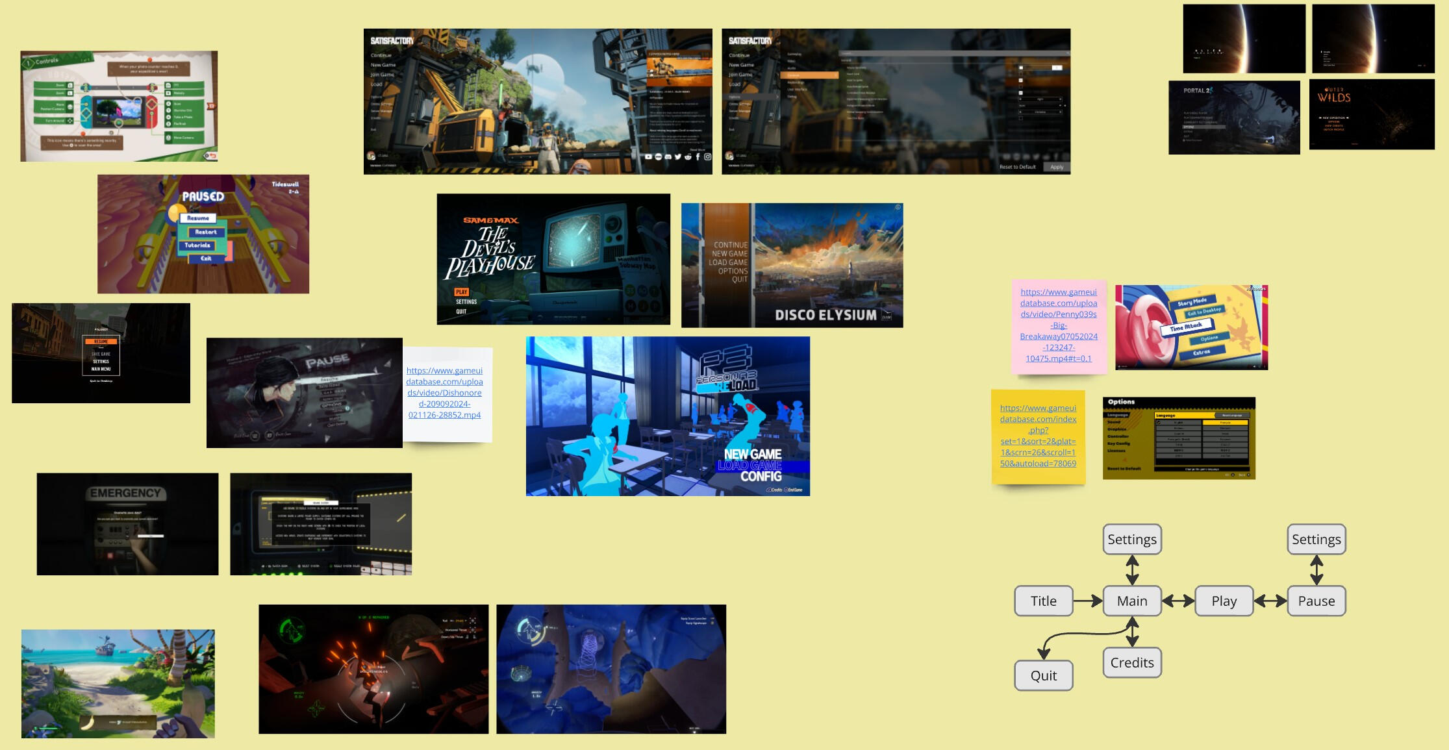Viewport: 1449px width, 750px height.
Task: Select the Settings node above Pause
Action: coord(1316,540)
